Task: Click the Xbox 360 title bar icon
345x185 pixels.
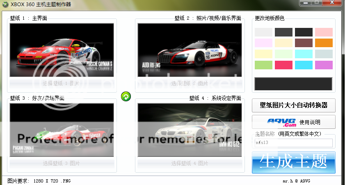Action: coord(5,3)
